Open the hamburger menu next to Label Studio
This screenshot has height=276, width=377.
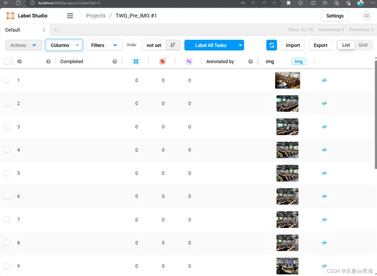70,16
